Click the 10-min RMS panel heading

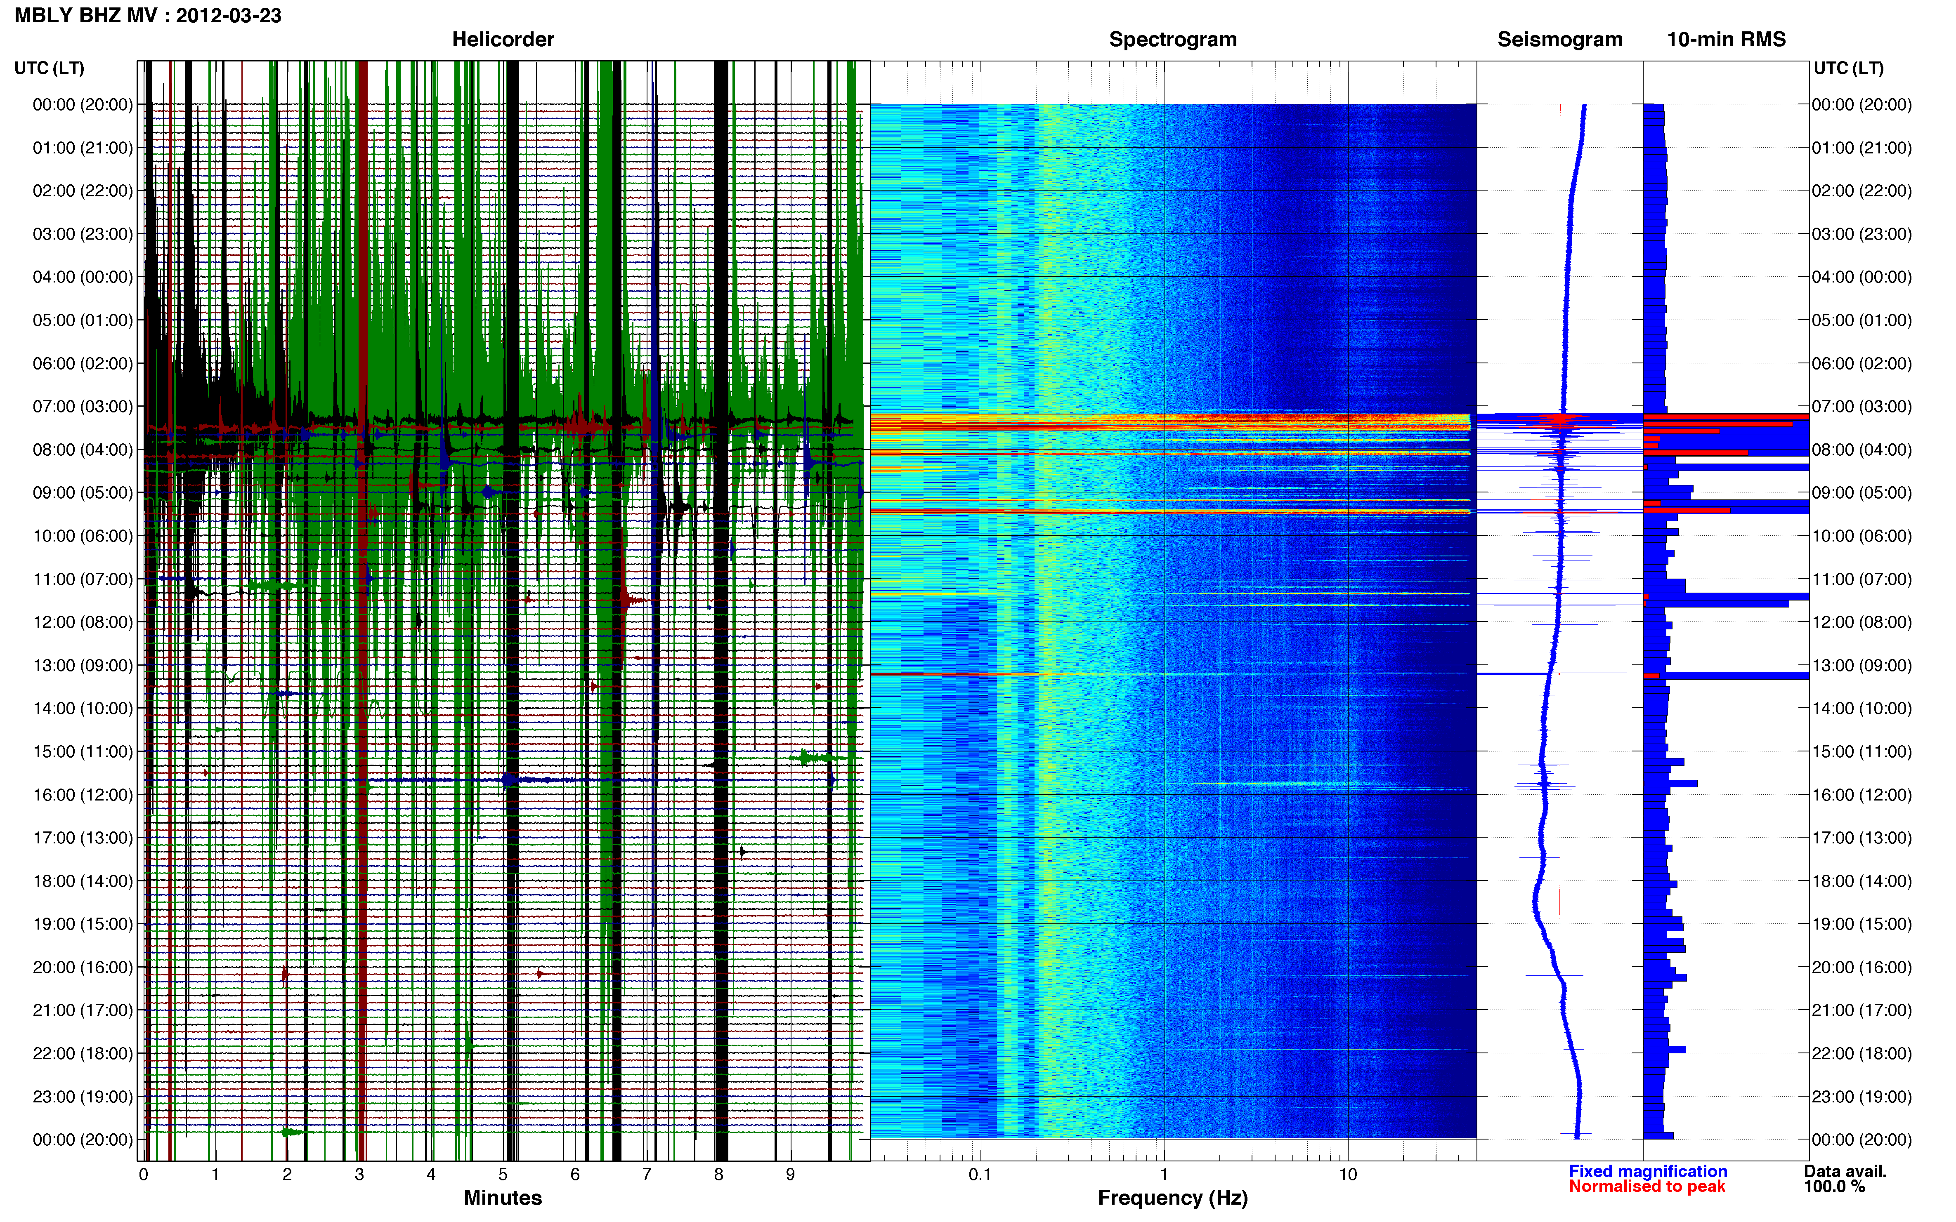(1726, 40)
